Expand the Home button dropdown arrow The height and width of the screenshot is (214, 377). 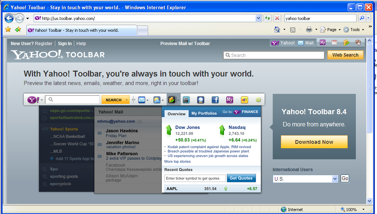[x=285, y=30]
